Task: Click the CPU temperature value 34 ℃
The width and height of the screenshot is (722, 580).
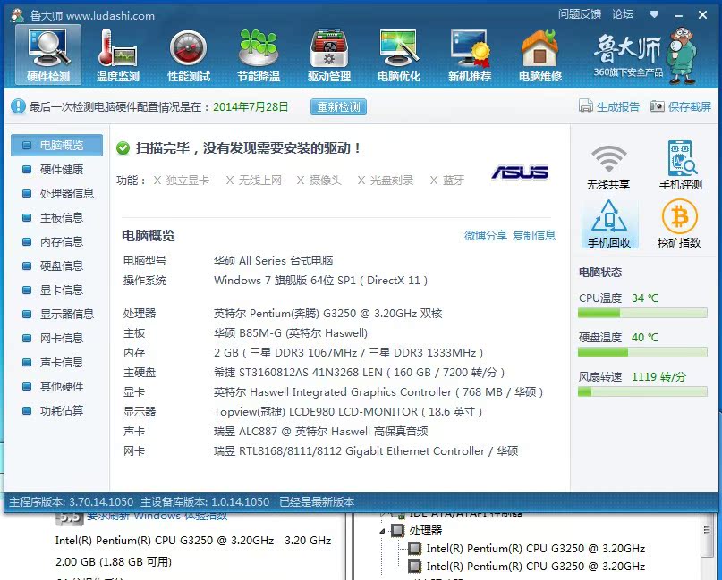Action: (645, 298)
